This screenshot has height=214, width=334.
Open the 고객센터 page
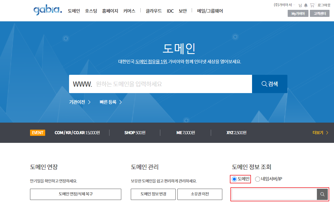tap(319, 13)
